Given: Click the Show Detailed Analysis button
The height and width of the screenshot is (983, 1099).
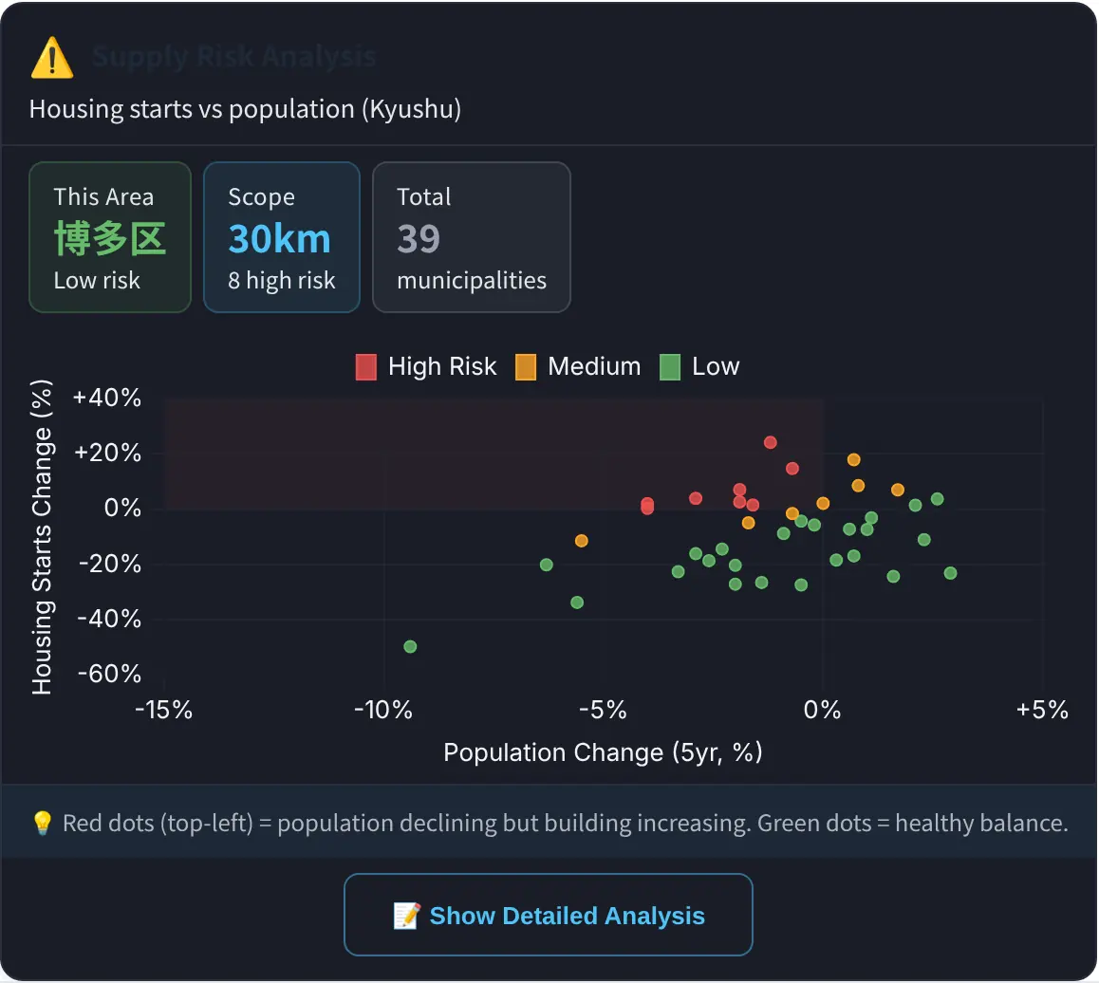Looking at the screenshot, I should (549, 915).
